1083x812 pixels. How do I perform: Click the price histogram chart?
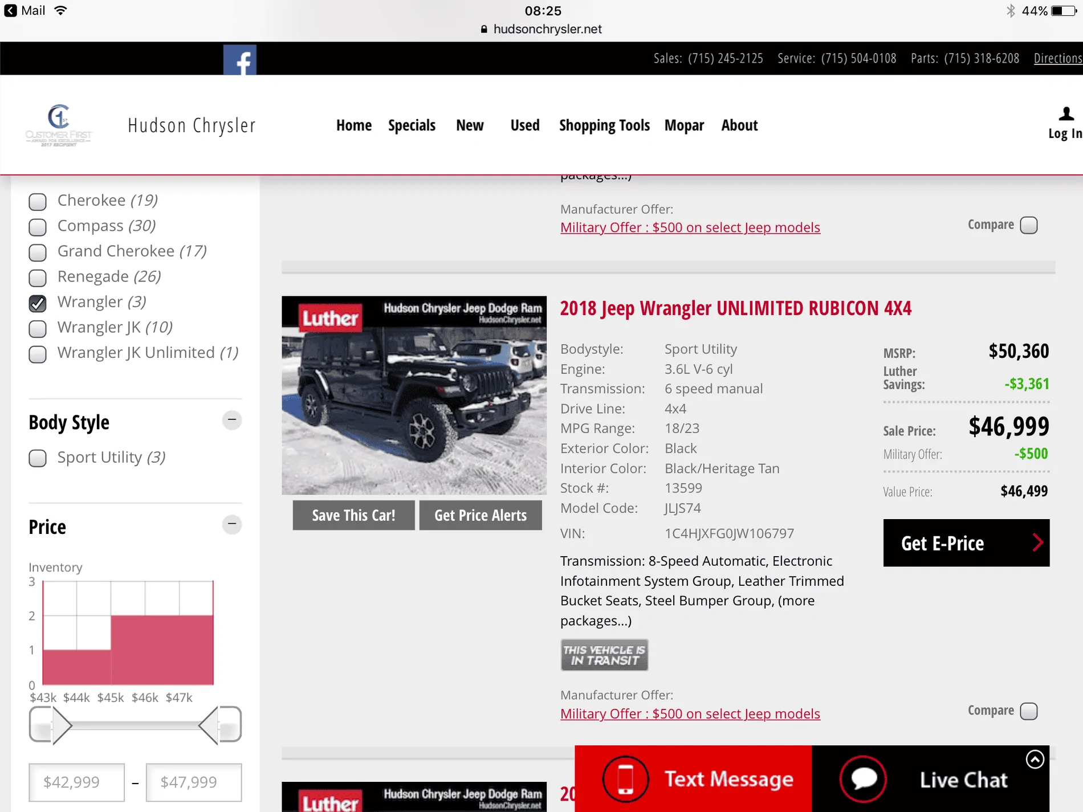coord(128,633)
